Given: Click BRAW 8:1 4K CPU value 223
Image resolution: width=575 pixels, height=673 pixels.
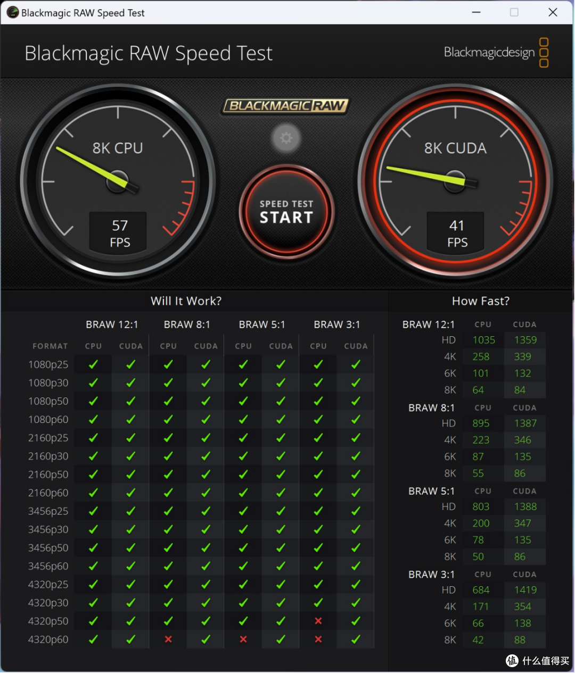Looking at the screenshot, I should tap(481, 440).
